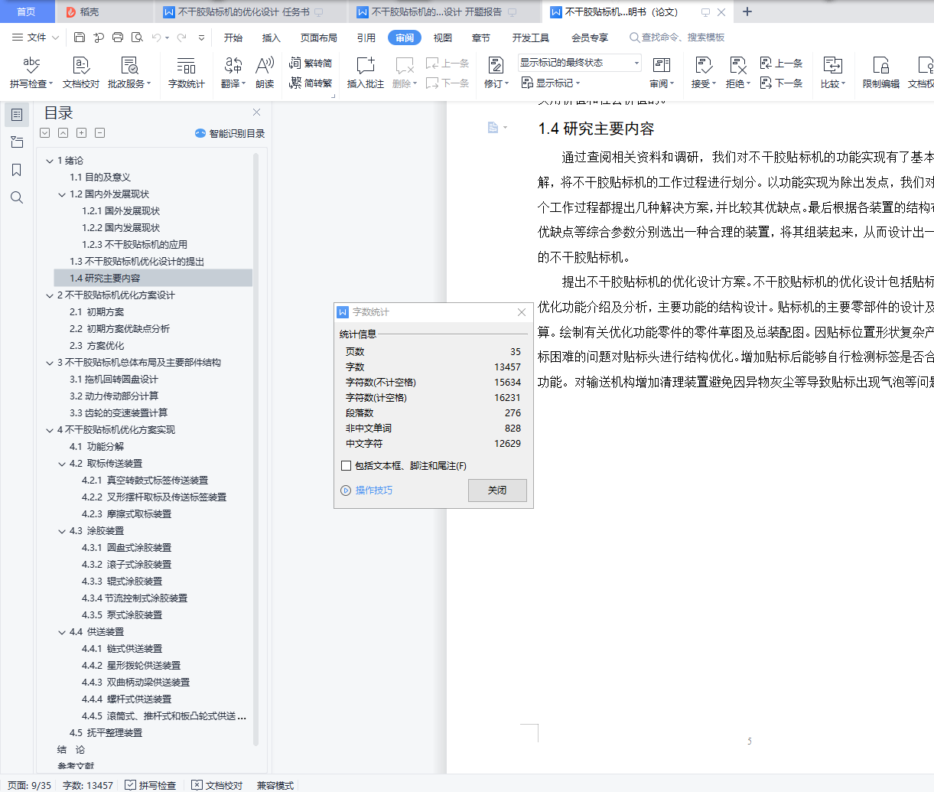
Task: Convert text with 繁转简
Action: point(311,63)
